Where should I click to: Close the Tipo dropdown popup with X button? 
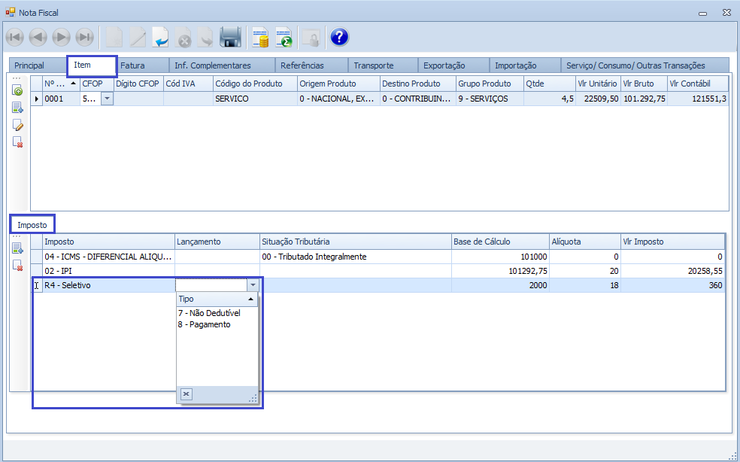(187, 394)
